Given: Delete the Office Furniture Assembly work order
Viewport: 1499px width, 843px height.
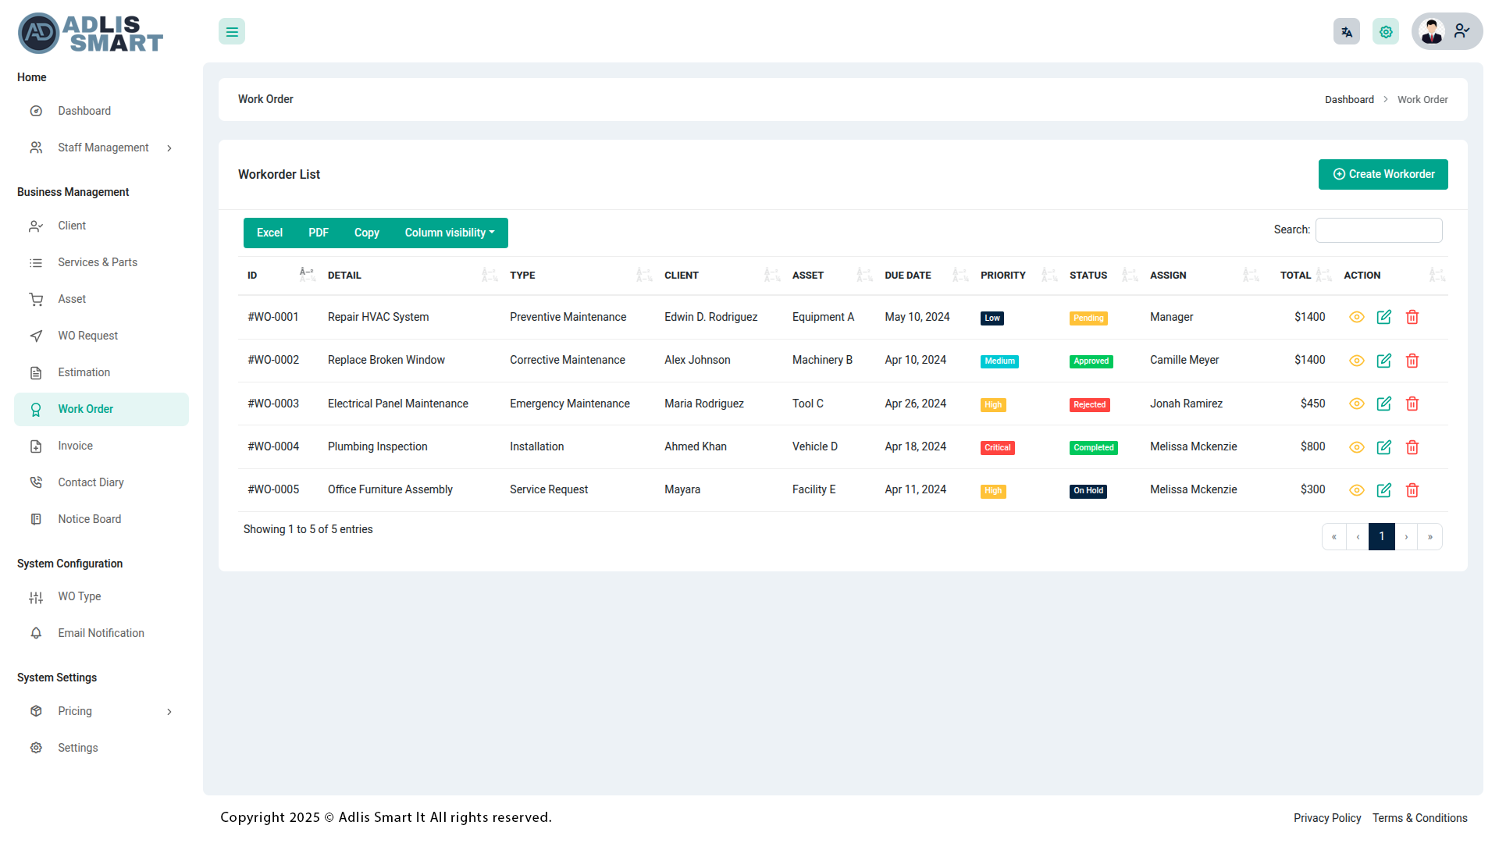Looking at the screenshot, I should point(1412,490).
